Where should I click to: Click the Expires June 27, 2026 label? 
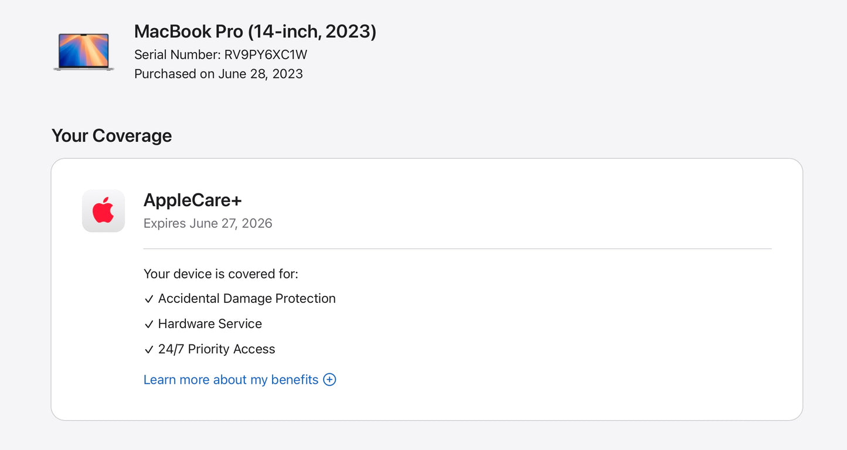click(208, 223)
